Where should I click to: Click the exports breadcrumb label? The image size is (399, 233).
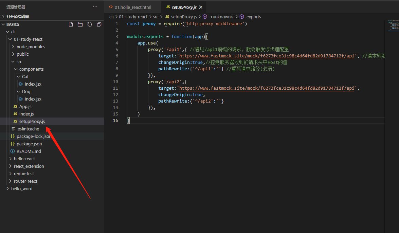click(x=253, y=17)
